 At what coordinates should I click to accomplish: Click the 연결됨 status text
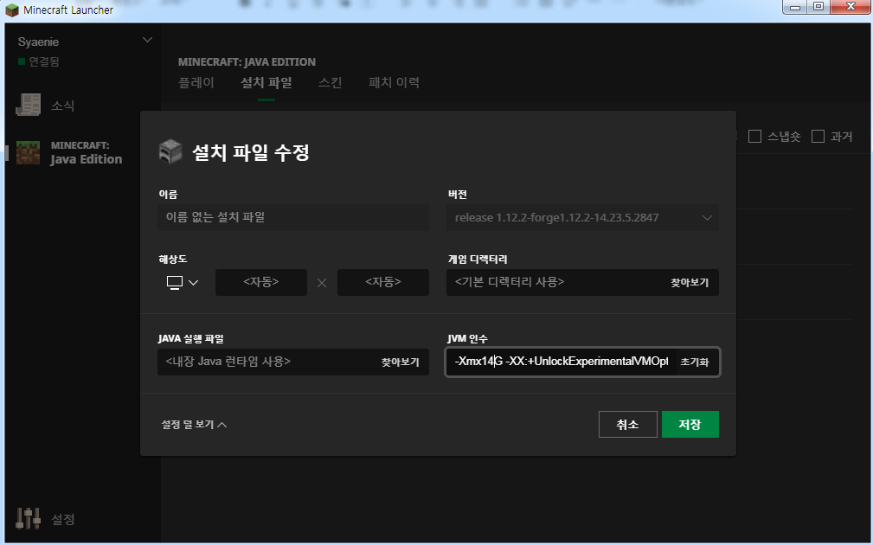[44, 61]
